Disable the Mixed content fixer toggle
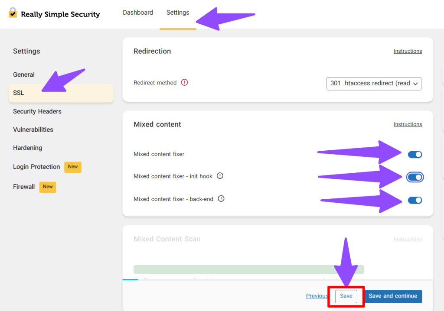This screenshot has width=444, height=311. 415,155
